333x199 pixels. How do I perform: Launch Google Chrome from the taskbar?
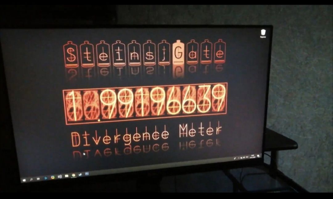coord(53,177)
